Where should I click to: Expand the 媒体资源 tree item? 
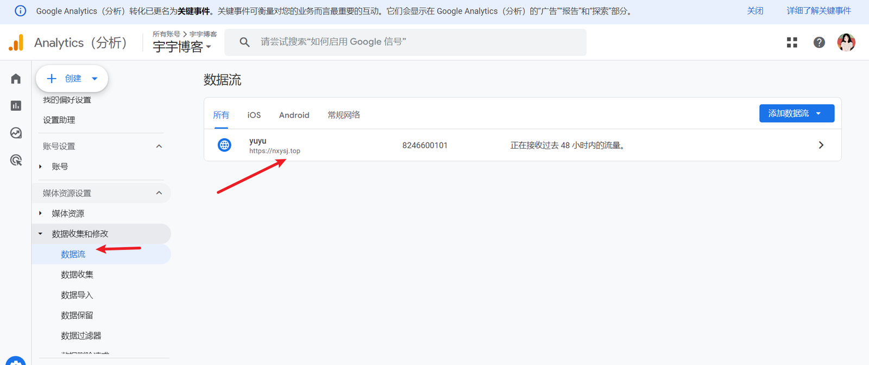[x=40, y=213]
